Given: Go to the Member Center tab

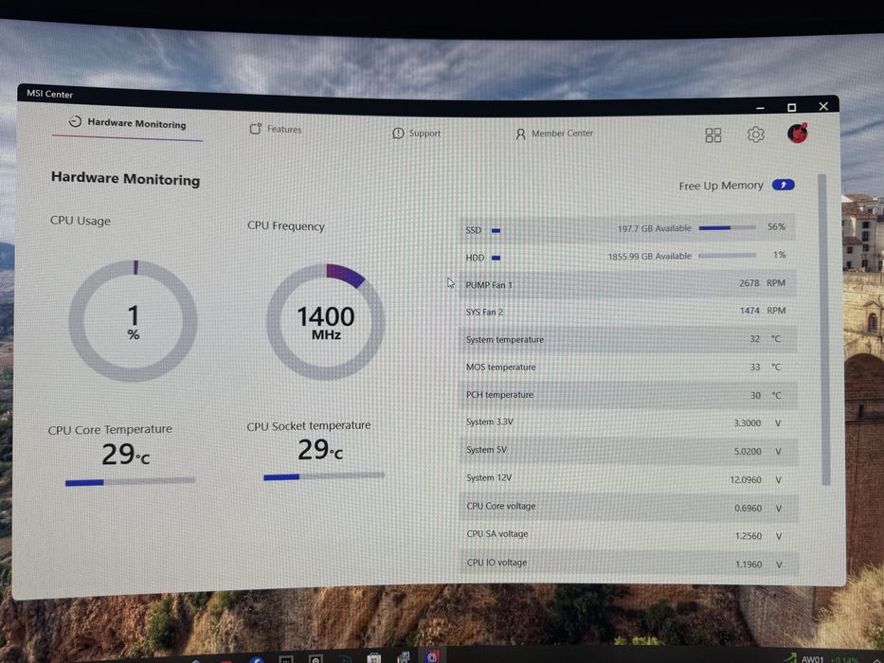Looking at the screenshot, I should point(554,134).
